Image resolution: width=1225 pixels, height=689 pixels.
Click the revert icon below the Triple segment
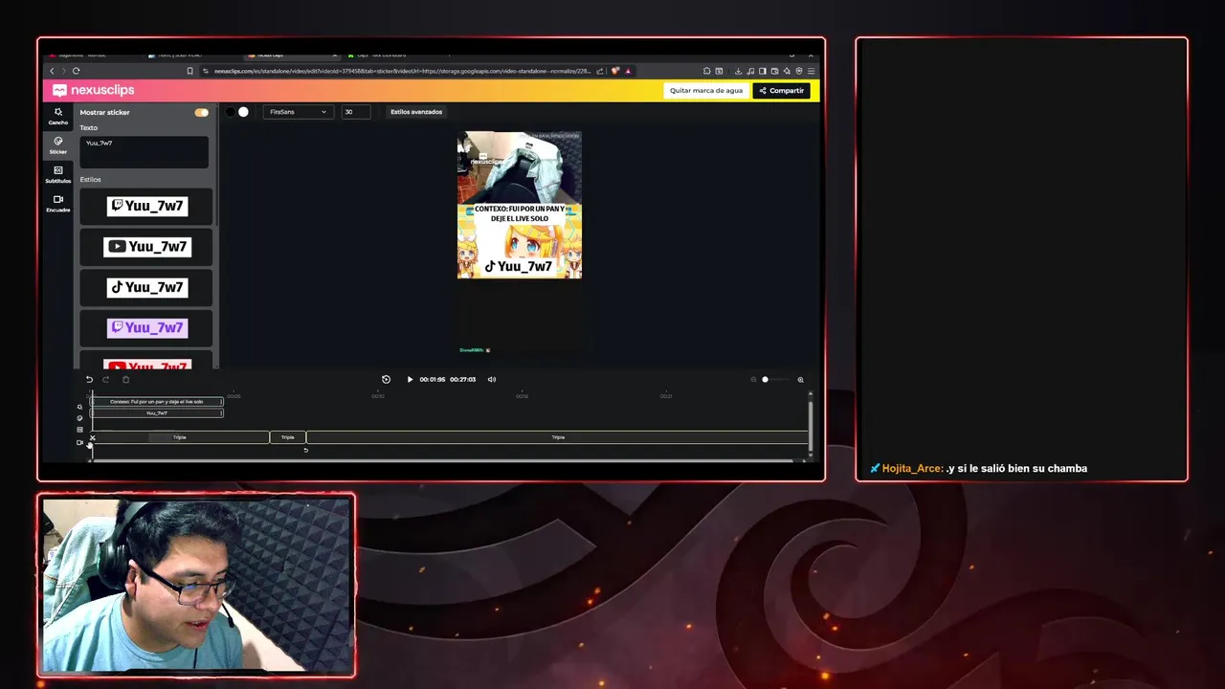coord(305,450)
